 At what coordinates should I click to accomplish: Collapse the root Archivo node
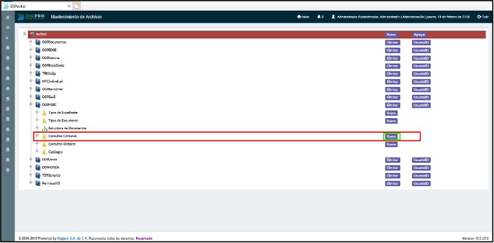[25, 34]
